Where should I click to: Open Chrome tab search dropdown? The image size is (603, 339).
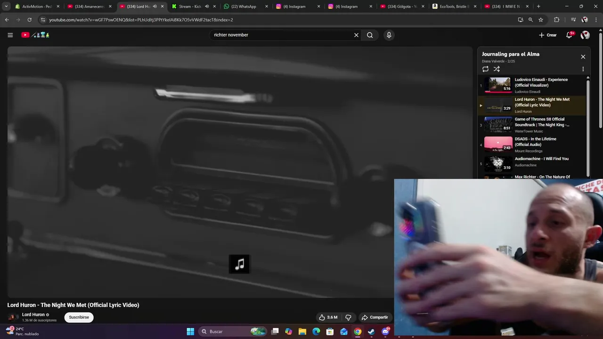point(6,7)
